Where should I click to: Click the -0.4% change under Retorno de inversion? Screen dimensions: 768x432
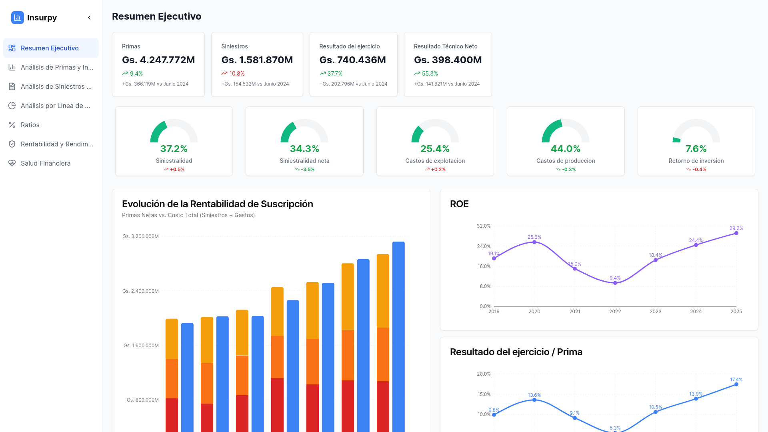pyautogui.click(x=696, y=170)
